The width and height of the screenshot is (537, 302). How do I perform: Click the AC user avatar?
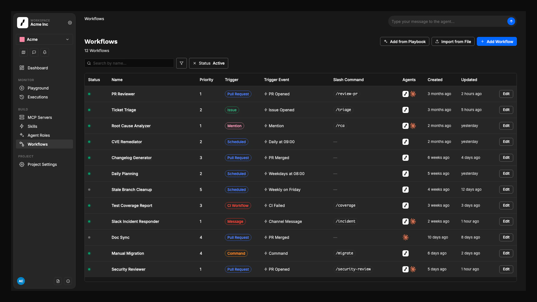point(21,281)
